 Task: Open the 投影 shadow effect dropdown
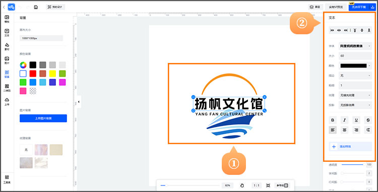(355, 105)
